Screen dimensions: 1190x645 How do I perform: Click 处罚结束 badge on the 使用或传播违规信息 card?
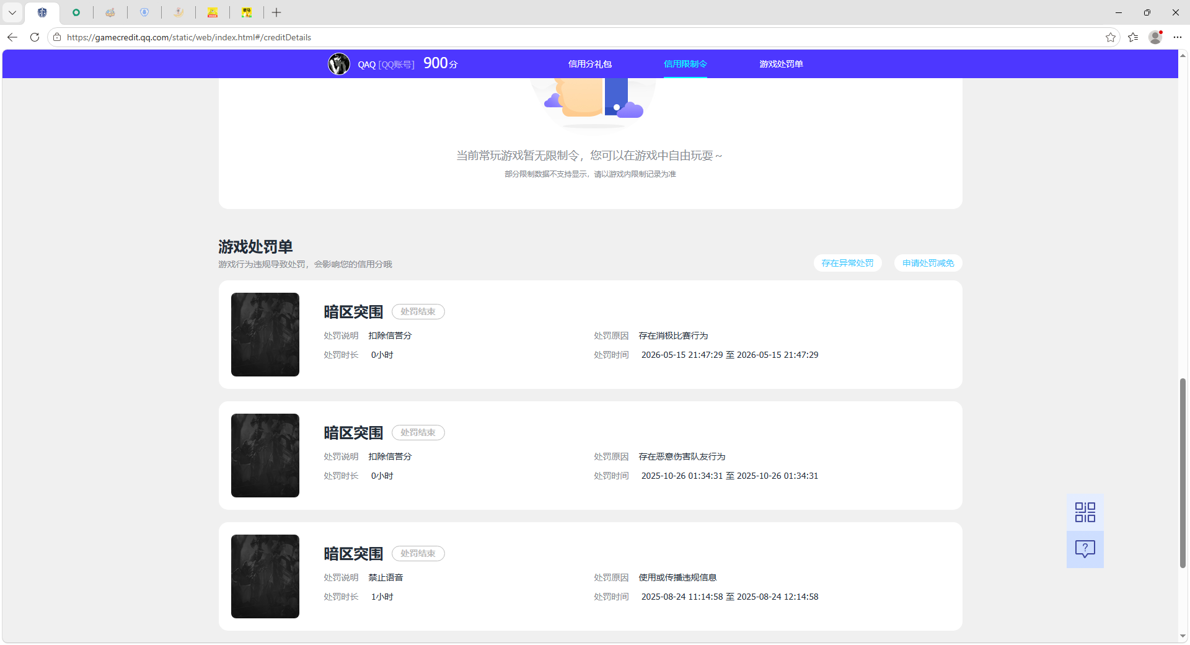click(x=418, y=553)
